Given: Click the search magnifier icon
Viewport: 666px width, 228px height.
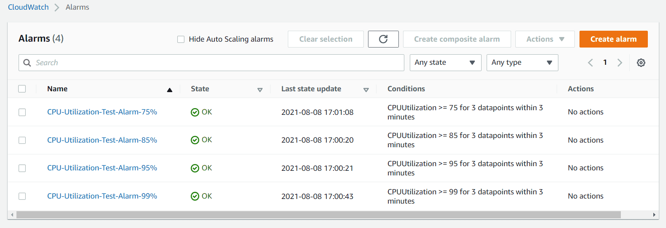Looking at the screenshot, I should point(27,63).
